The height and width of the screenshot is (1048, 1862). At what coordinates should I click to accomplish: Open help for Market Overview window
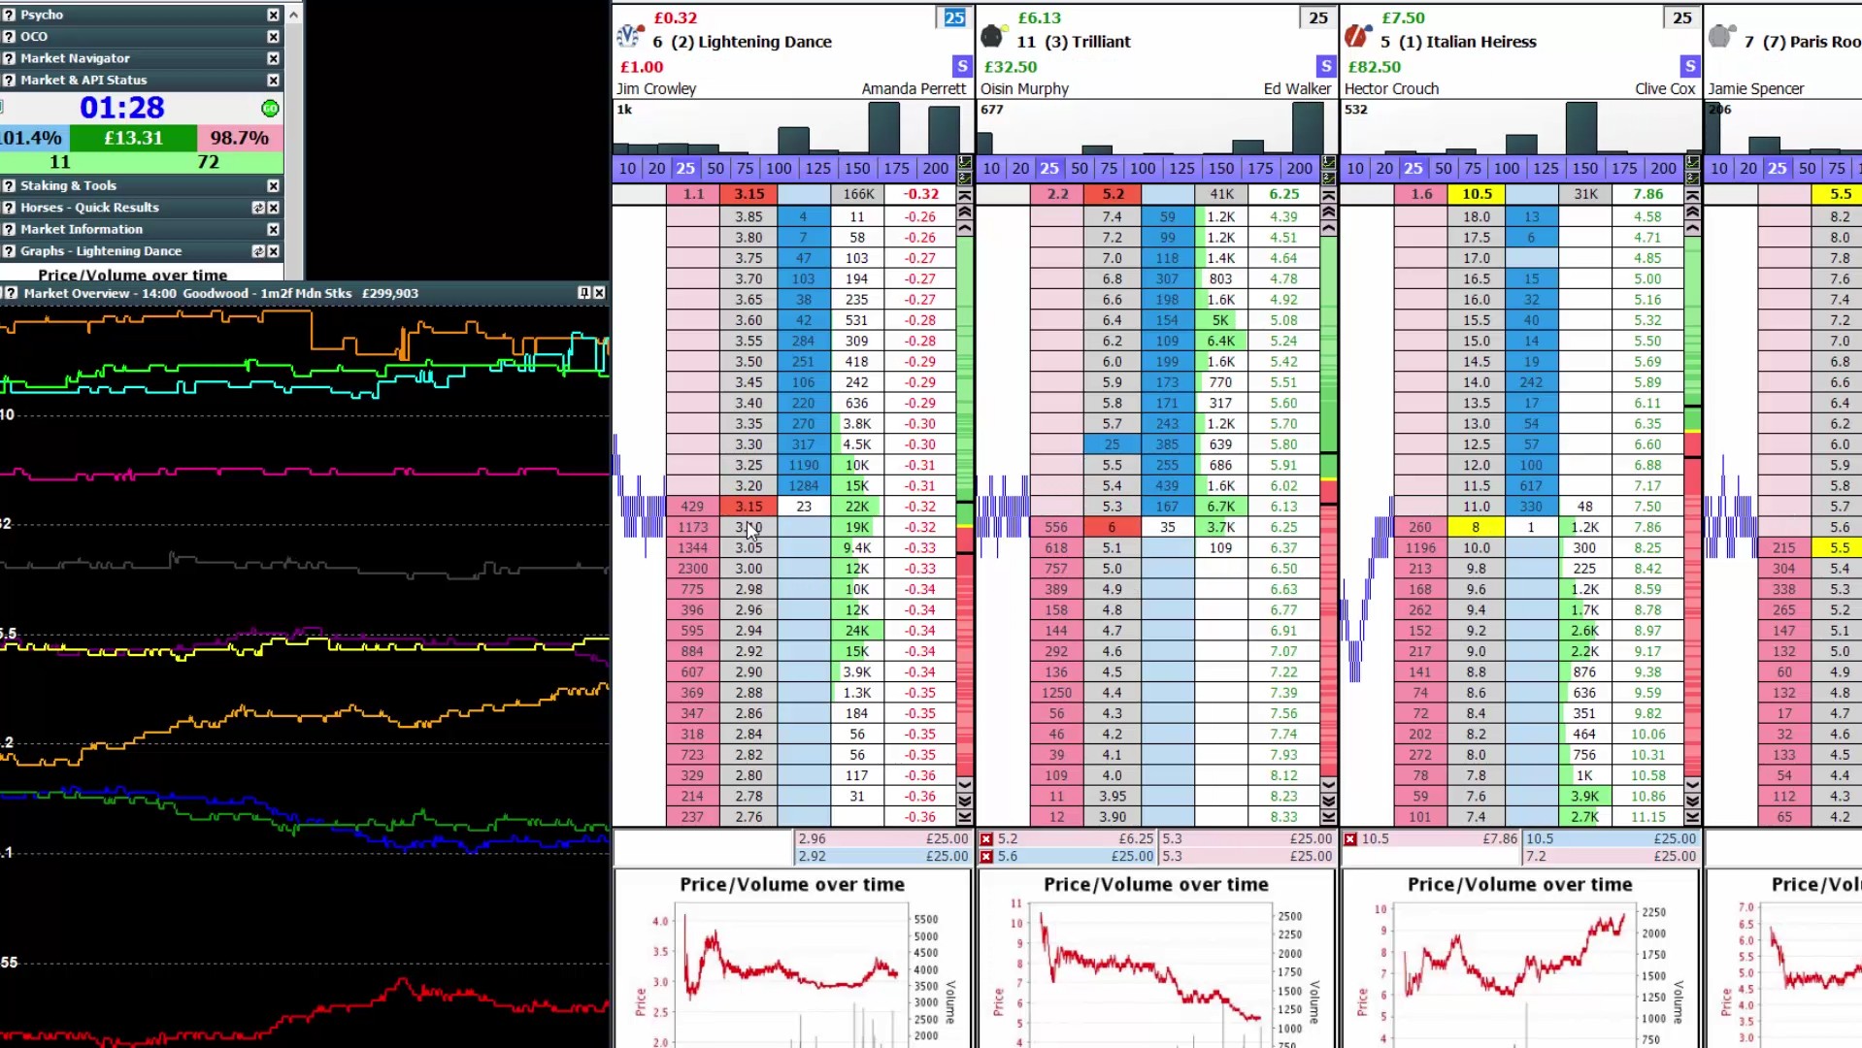pos(11,293)
